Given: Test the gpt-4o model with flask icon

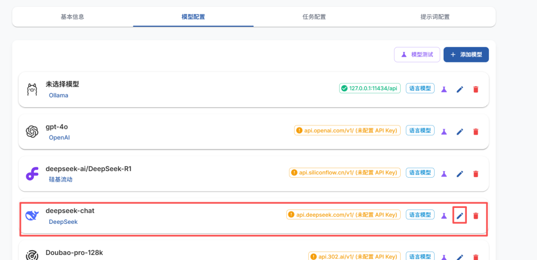Looking at the screenshot, I should tap(444, 131).
